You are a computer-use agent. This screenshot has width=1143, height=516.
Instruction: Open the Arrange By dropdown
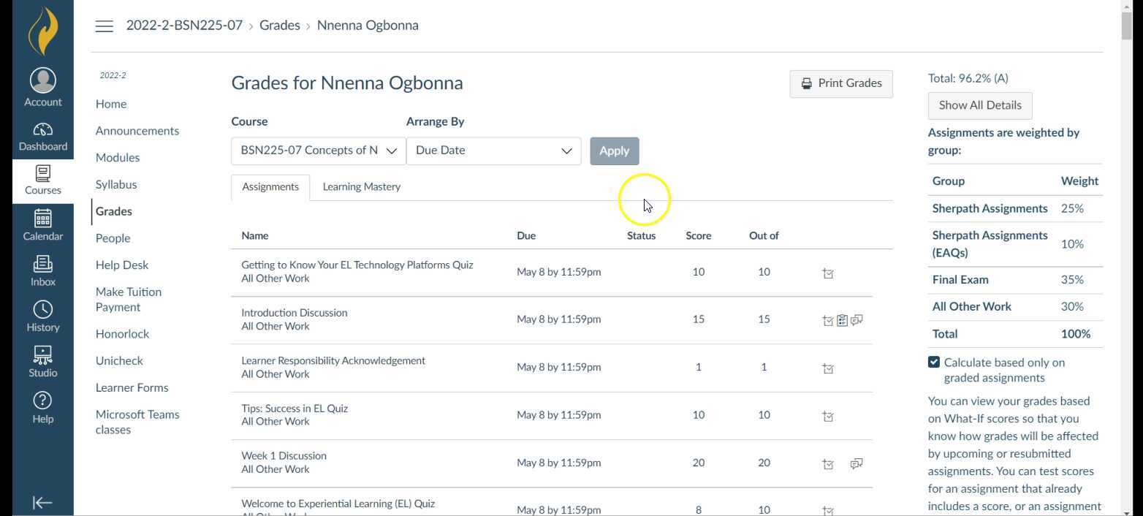(x=493, y=151)
